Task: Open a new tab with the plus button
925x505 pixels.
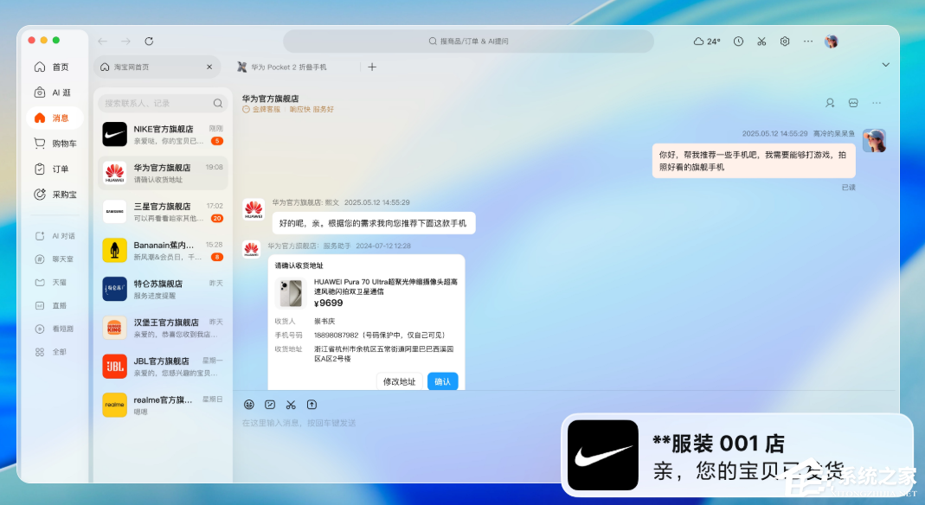Action: tap(372, 66)
